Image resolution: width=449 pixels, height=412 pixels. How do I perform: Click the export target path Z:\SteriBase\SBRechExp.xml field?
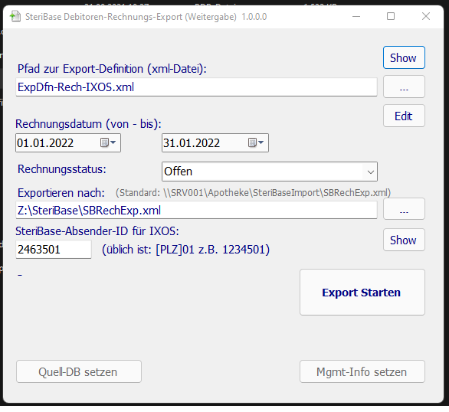(x=196, y=211)
